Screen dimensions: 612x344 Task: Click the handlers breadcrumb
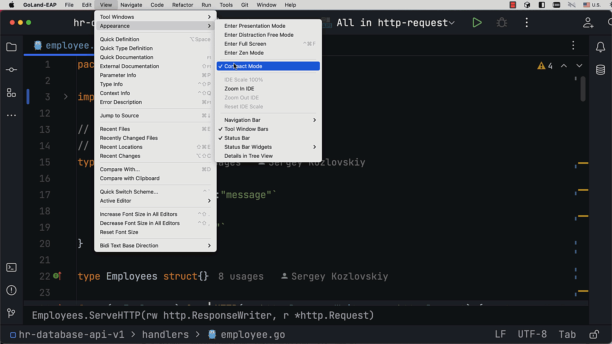165,335
